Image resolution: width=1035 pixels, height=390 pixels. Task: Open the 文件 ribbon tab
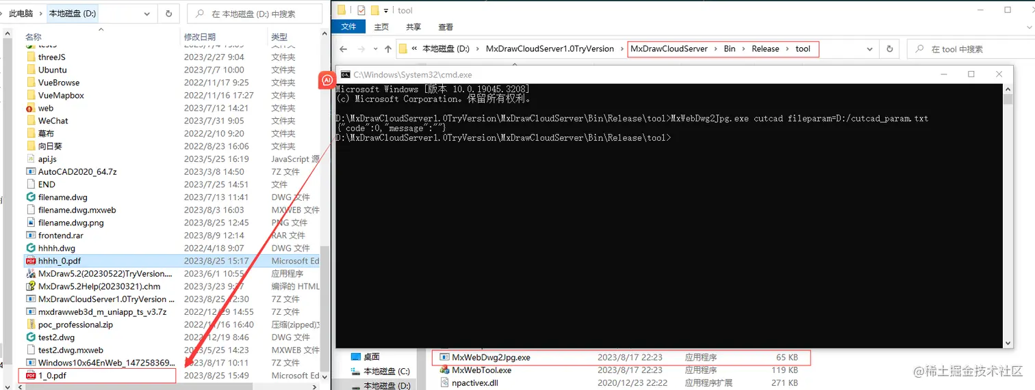click(348, 27)
